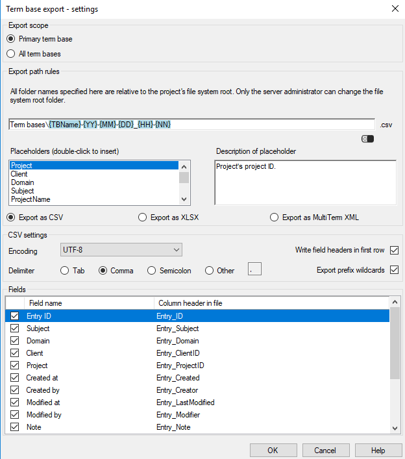The image size is (405, 459).
Task: Click the Column header in file heading
Action: 190,303
